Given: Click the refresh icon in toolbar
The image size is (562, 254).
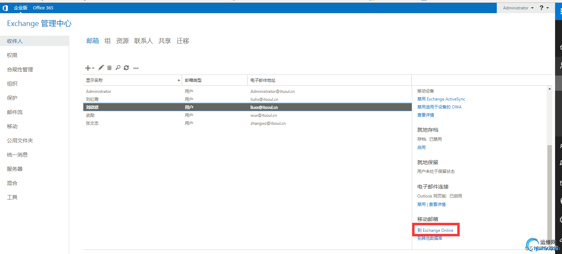Looking at the screenshot, I should [126, 68].
